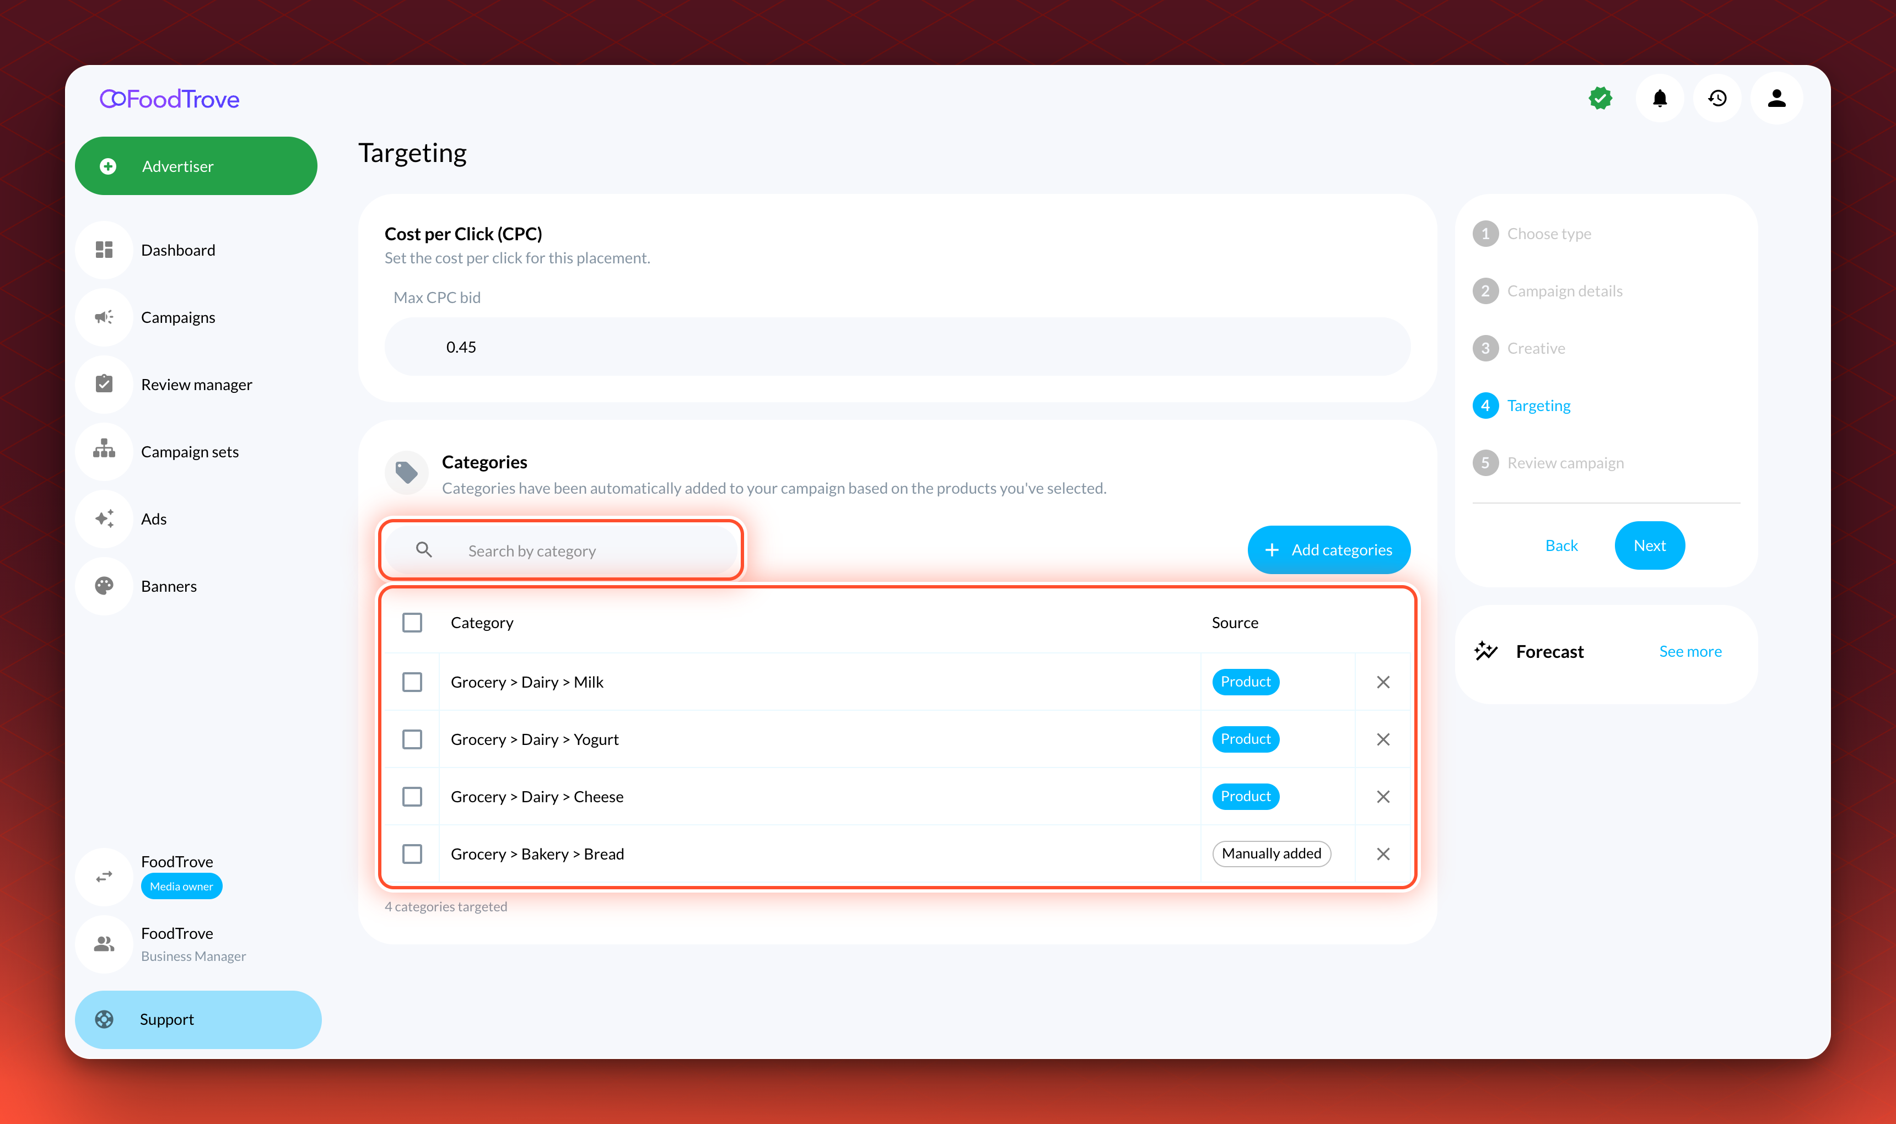Open the user profile icon
This screenshot has width=1896, height=1124.
(x=1776, y=99)
